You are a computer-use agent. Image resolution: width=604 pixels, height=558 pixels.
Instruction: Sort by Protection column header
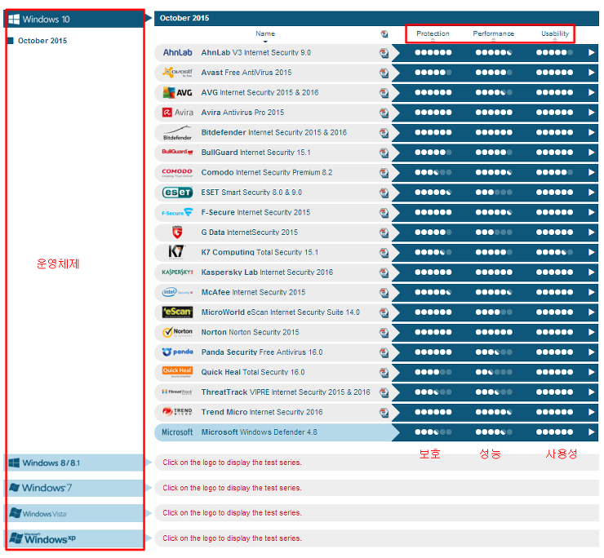point(433,33)
